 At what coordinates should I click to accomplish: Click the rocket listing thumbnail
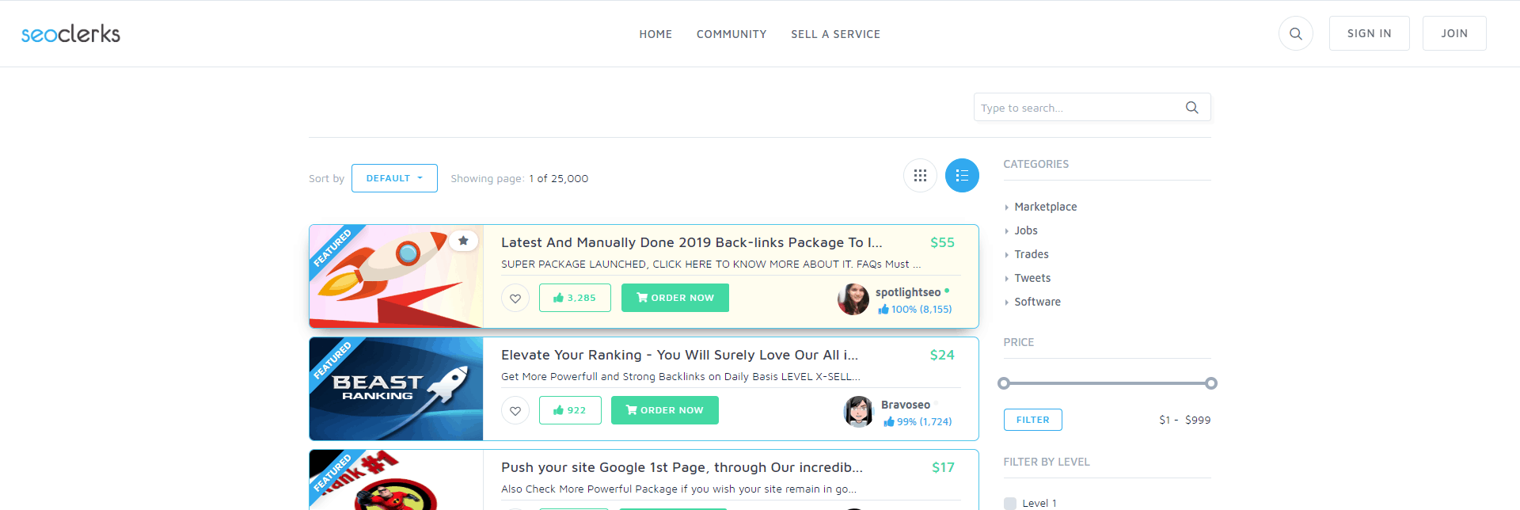tap(396, 276)
